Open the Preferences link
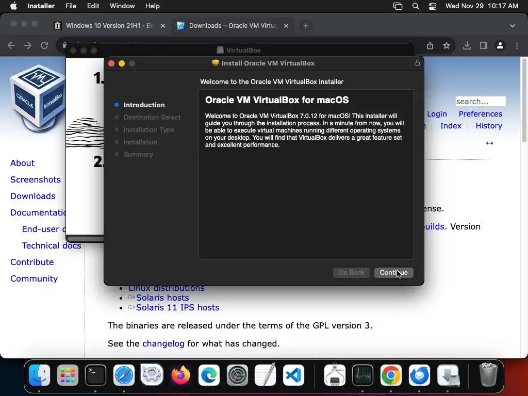The height and width of the screenshot is (396, 528). (480, 114)
